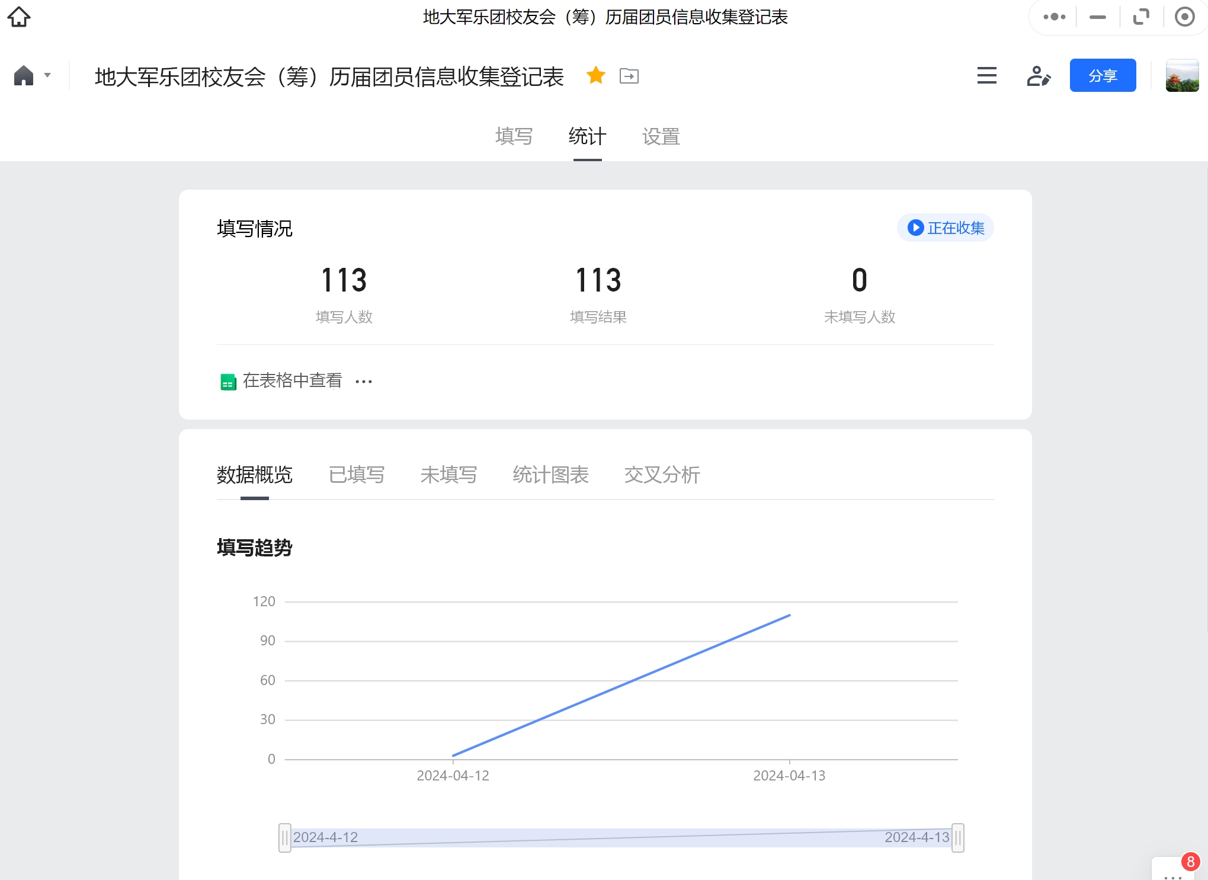Open the top-right three-dots more menu
This screenshot has width=1208, height=880.
[x=1054, y=17]
